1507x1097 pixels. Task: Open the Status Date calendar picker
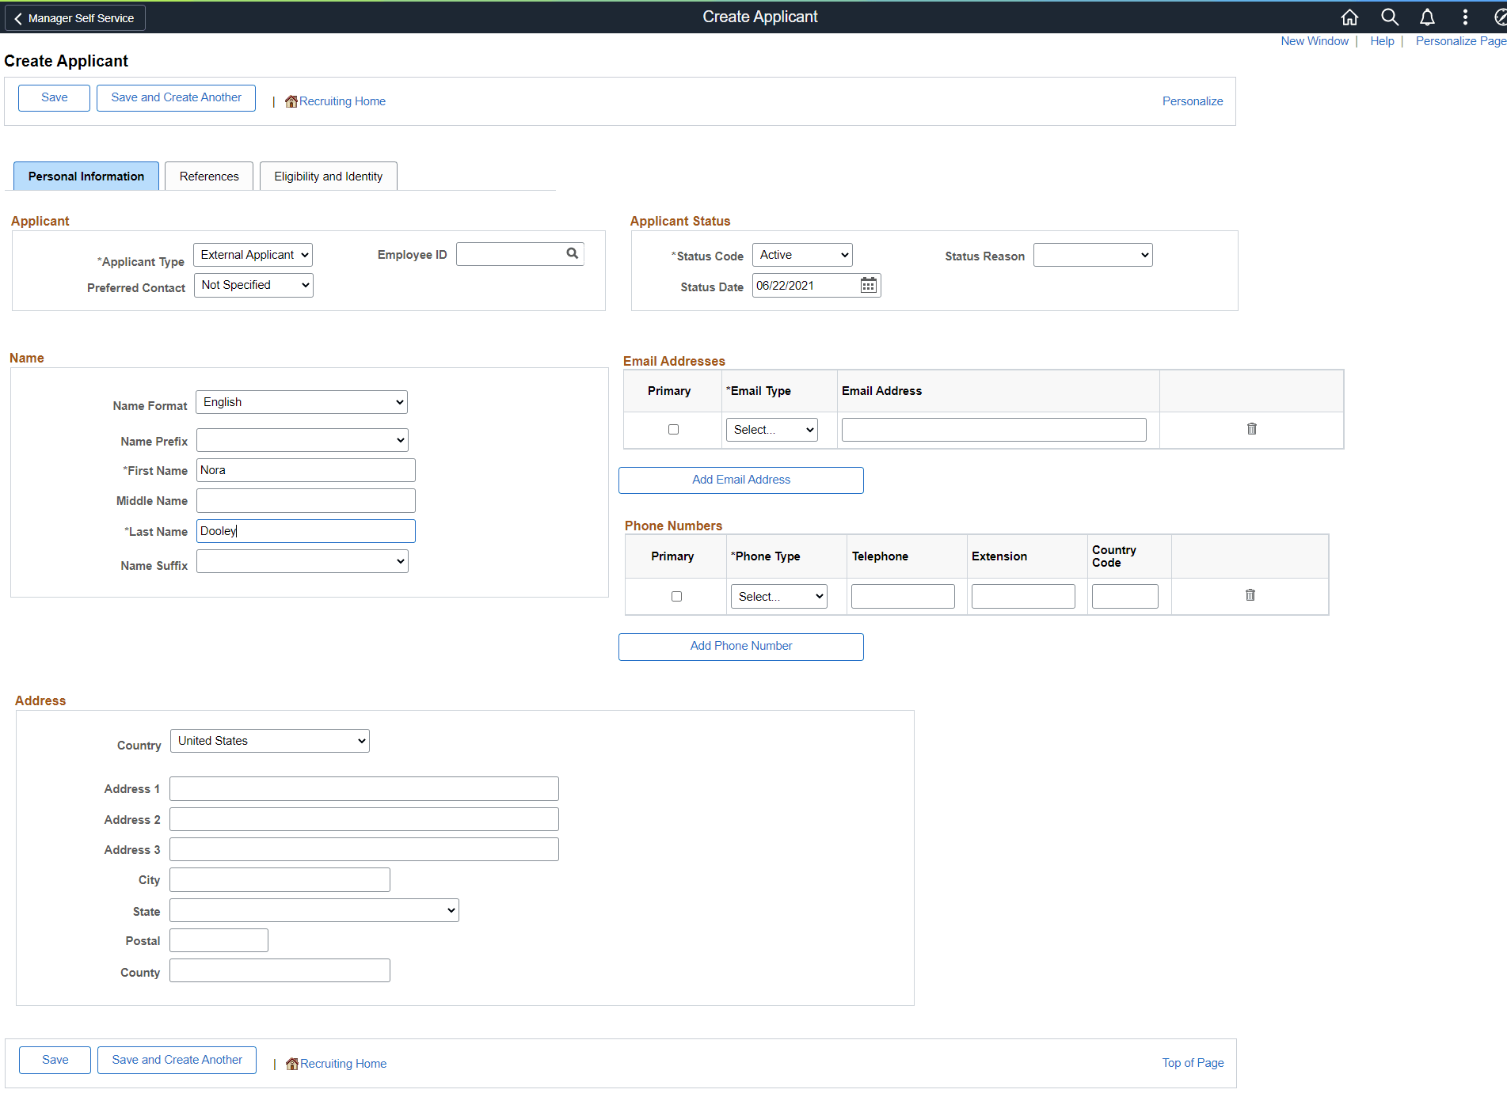coord(868,285)
